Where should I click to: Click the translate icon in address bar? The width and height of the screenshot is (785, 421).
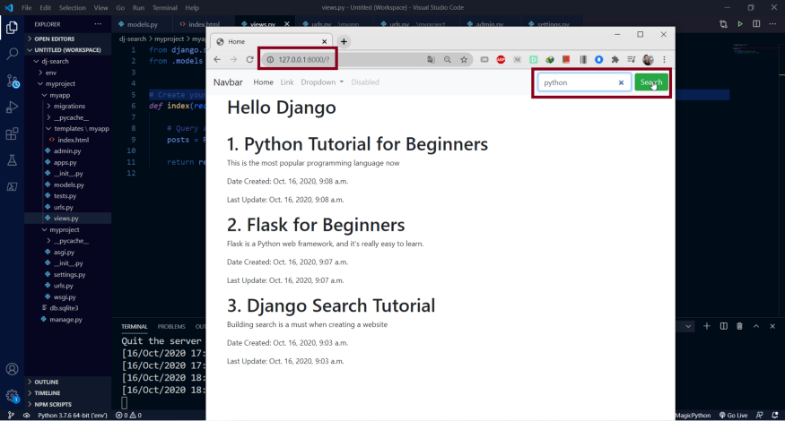coord(431,59)
